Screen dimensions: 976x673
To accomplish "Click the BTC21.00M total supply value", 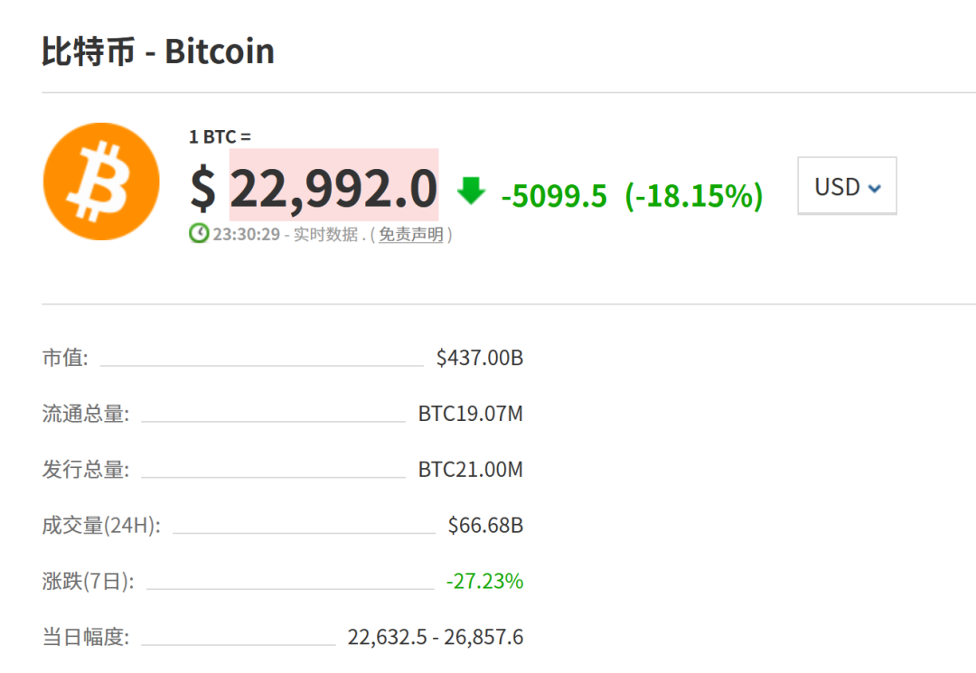I will click(471, 470).
